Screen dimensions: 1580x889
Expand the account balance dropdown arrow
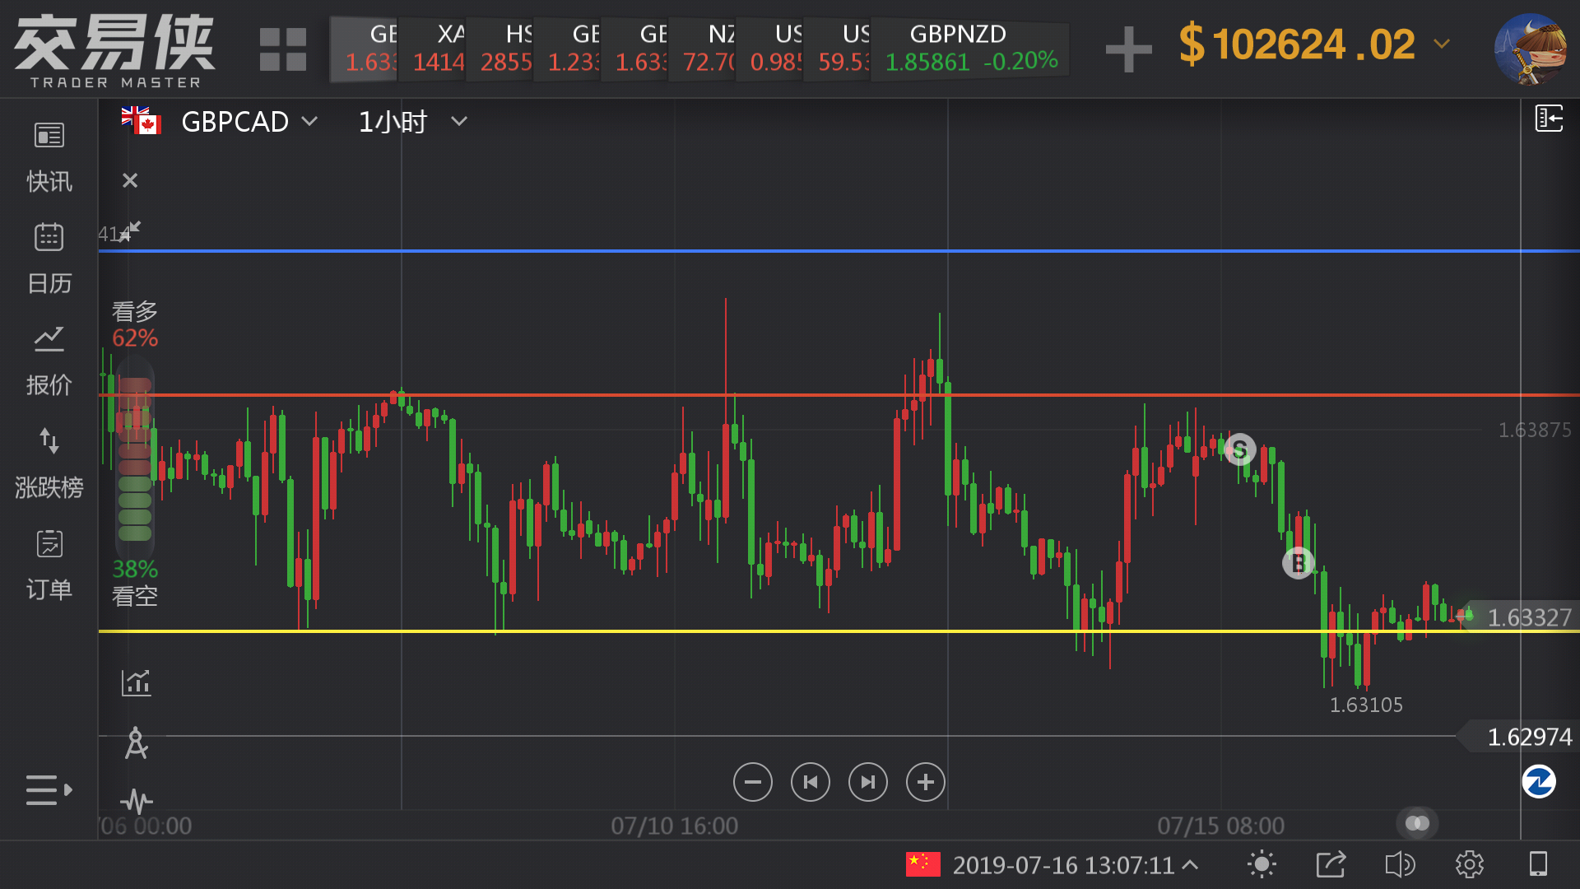1441,44
